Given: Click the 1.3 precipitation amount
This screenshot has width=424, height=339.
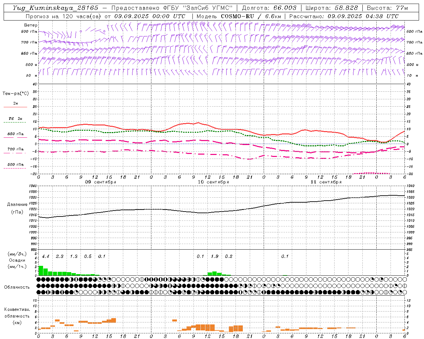Looking at the screenshot, I should click(x=74, y=257).
